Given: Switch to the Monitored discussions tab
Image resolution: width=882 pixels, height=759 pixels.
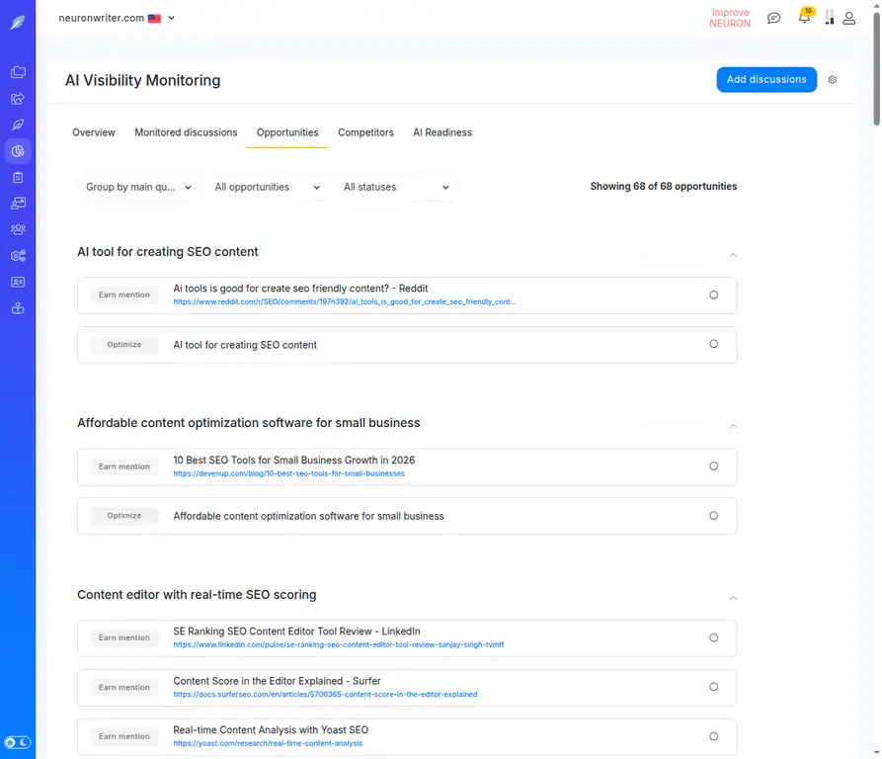Looking at the screenshot, I should (186, 132).
